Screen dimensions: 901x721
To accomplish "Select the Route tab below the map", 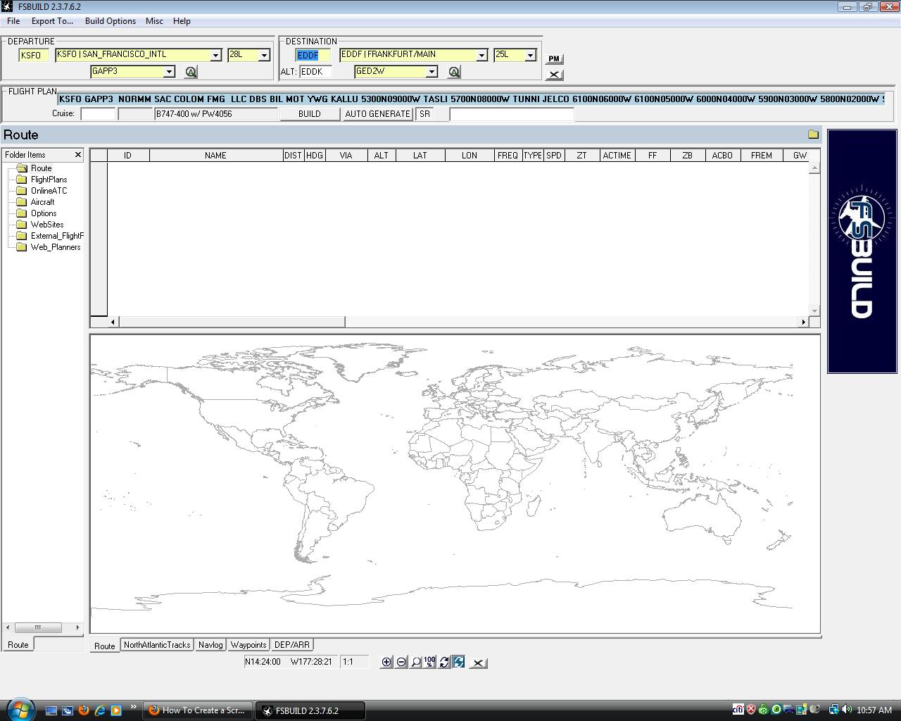I will [x=104, y=646].
